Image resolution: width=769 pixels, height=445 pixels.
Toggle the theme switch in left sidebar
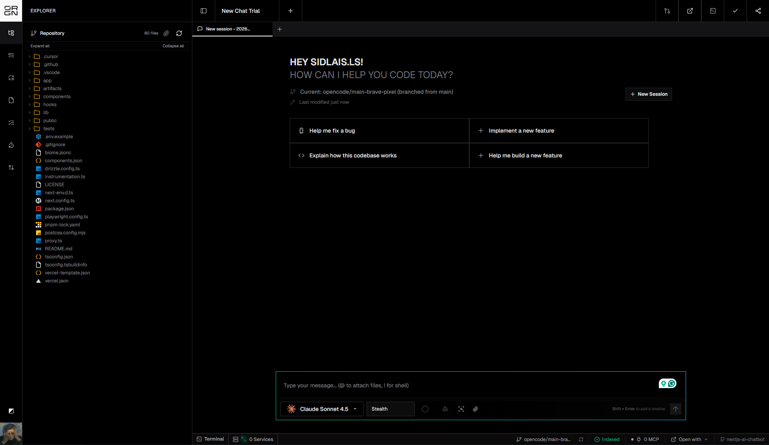(x=11, y=411)
